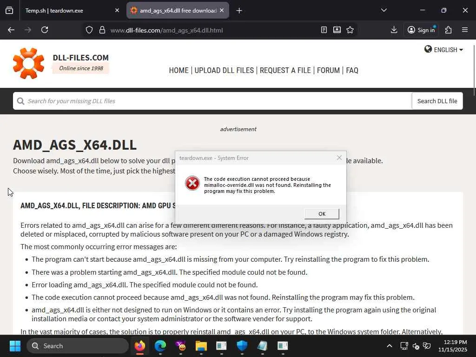Click 'Error loading amd_ags_x64.dll' bullet line
Viewport: 476px width, 357px height.
145,285
